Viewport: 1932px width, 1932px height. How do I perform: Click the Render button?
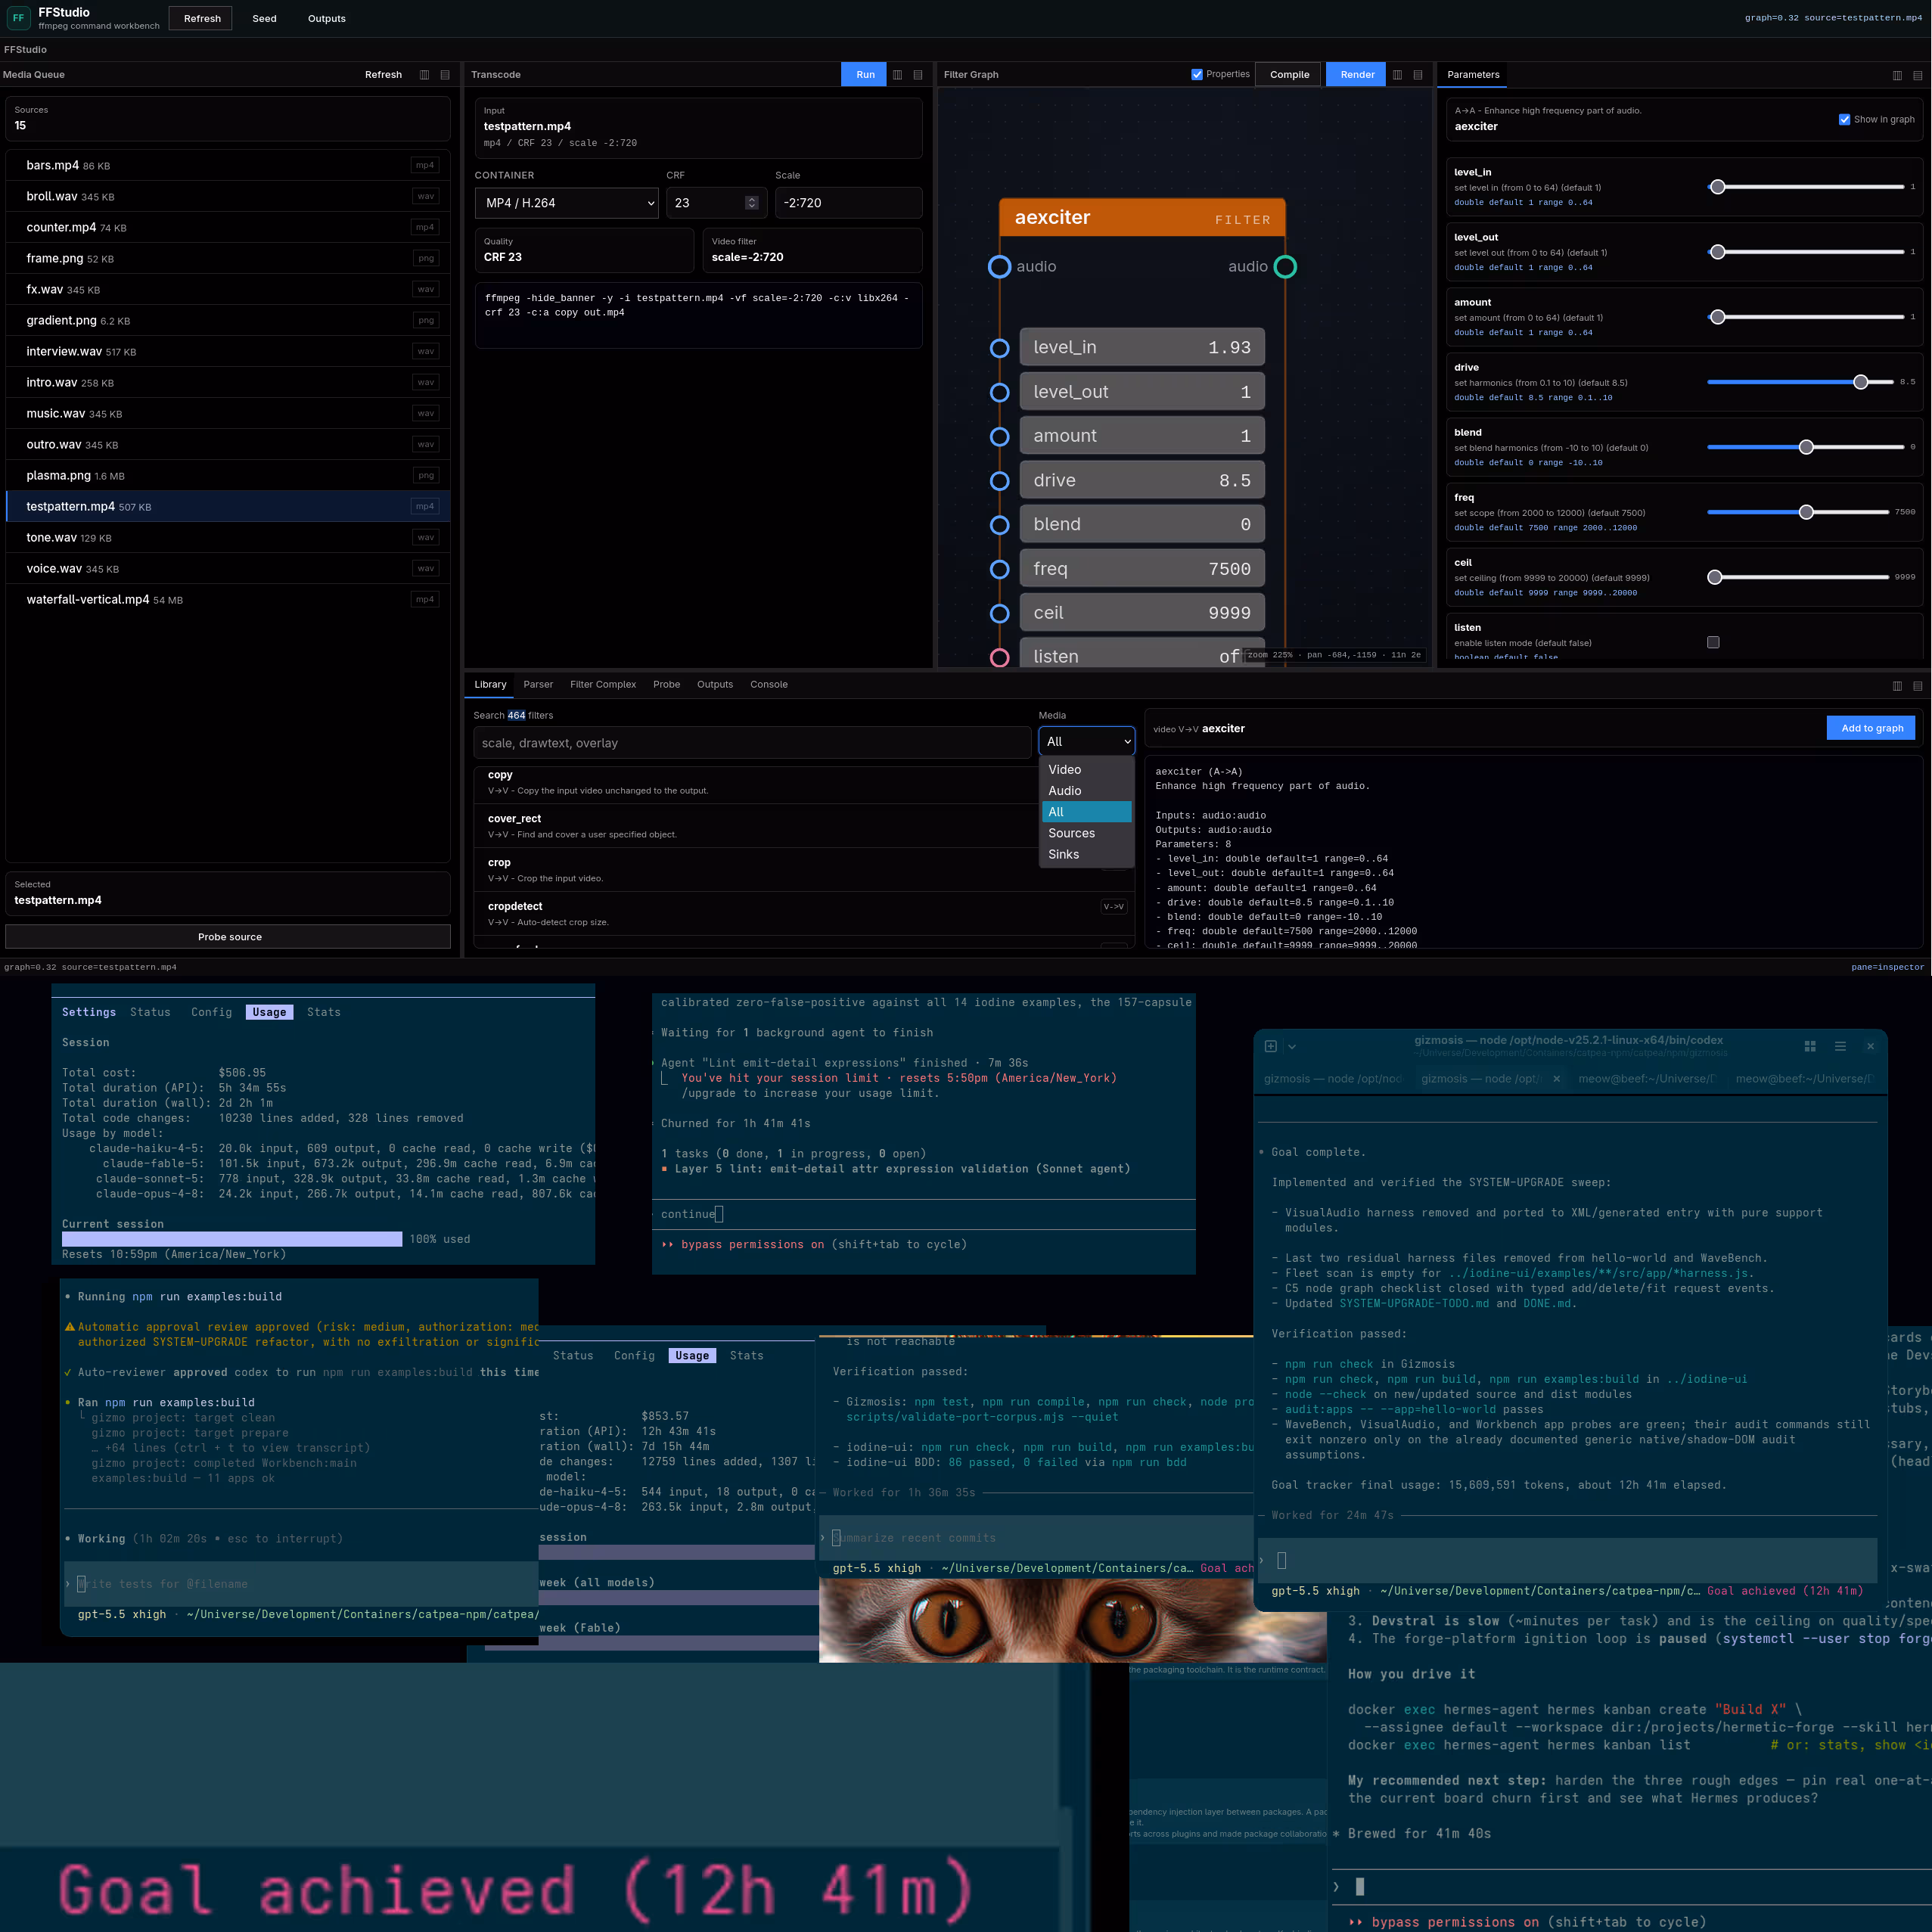point(1357,75)
